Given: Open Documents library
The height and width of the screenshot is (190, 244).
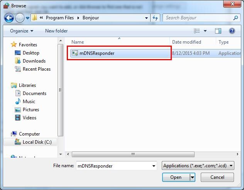Looking at the screenshot, I should point(34,93).
